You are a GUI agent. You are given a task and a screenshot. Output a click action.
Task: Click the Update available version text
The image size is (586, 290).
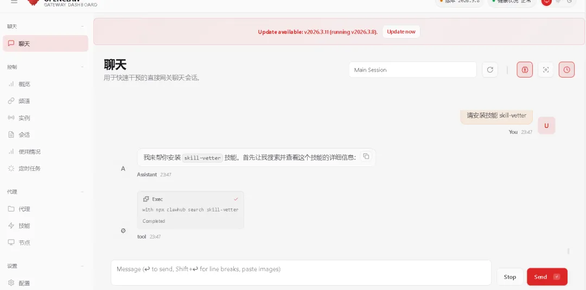point(317,32)
